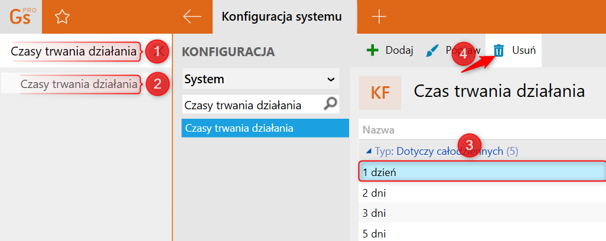Viewport: 606px width, 241px height.
Task: Open favorites with the star icon
Action: click(62, 17)
